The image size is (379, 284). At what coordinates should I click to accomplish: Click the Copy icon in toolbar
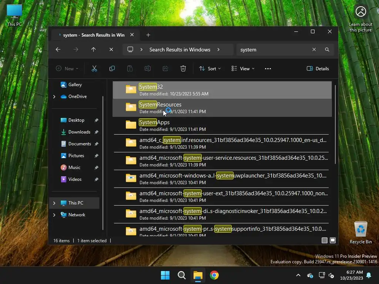tap(112, 68)
